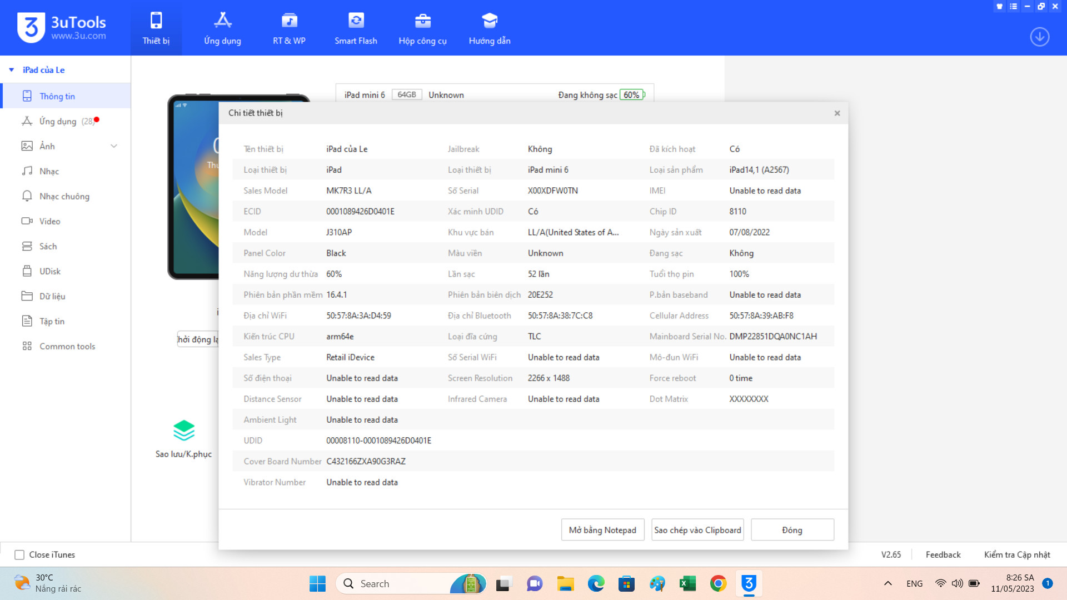The height and width of the screenshot is (600, 1067).
Task: Select Common tools in sidebar
Action: pyautogui.click(x=67, y=346)
